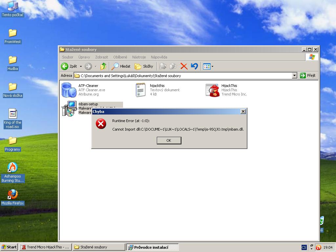The height and width of the screenshot is (252, 336).
Task: Click the forward navigation arrow icon
Action: point(88,66)
